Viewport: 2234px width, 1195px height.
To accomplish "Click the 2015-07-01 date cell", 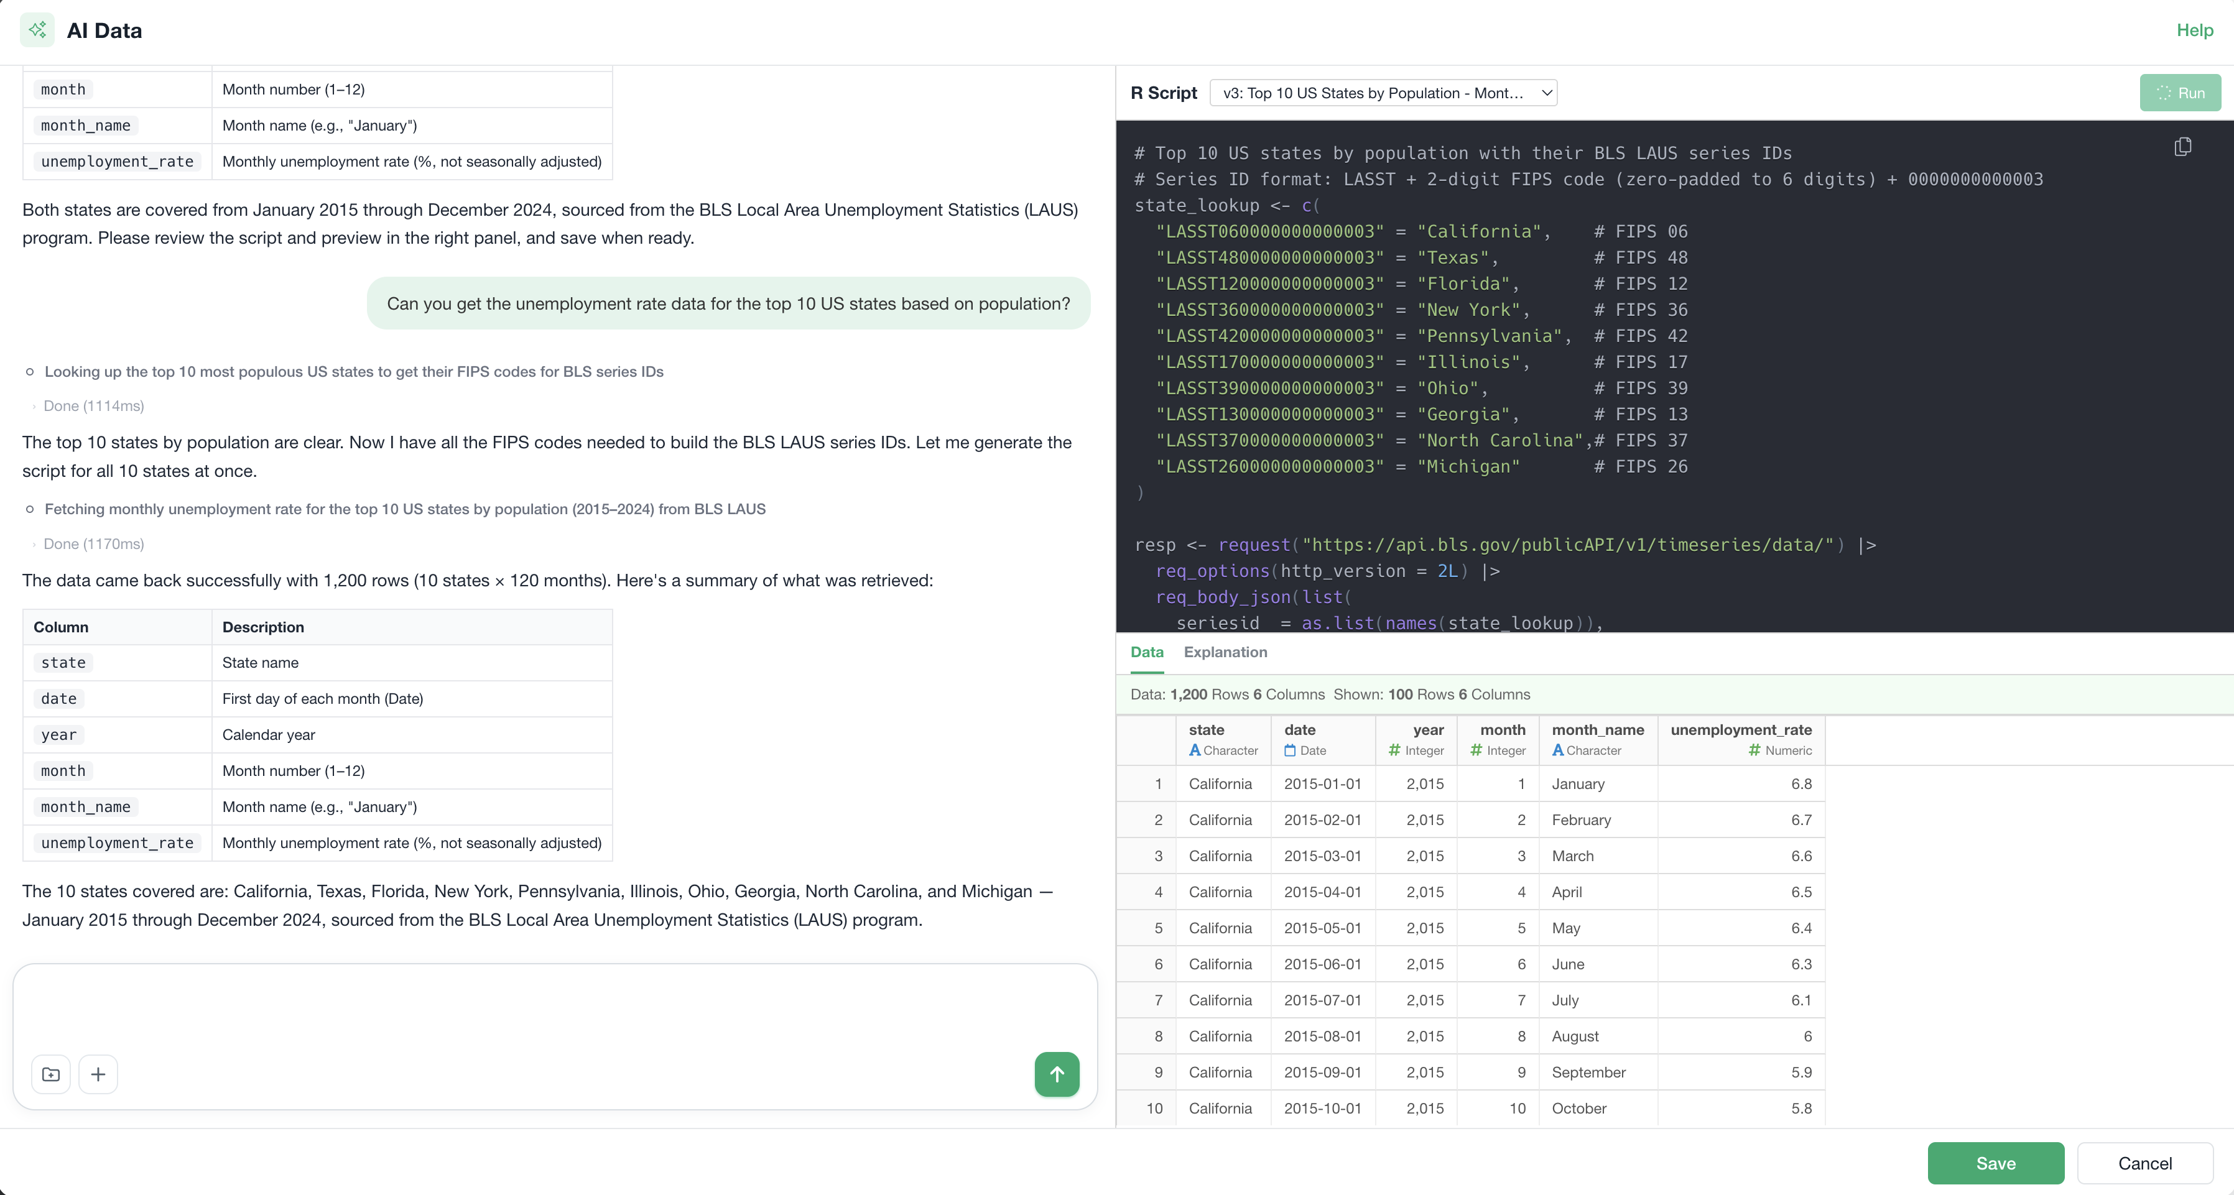I will [x=1322, y=1000].
